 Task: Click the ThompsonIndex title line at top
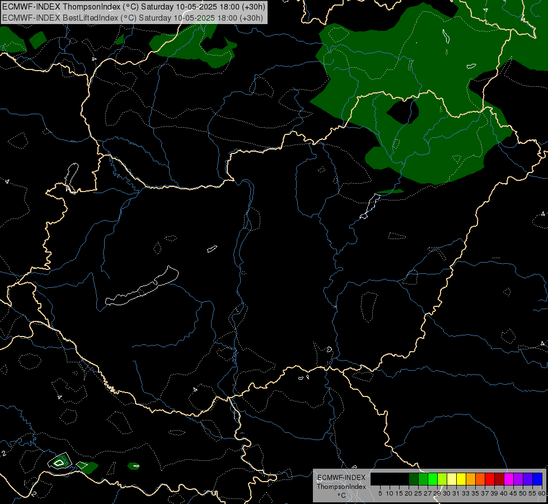click(x=134, y=7)
